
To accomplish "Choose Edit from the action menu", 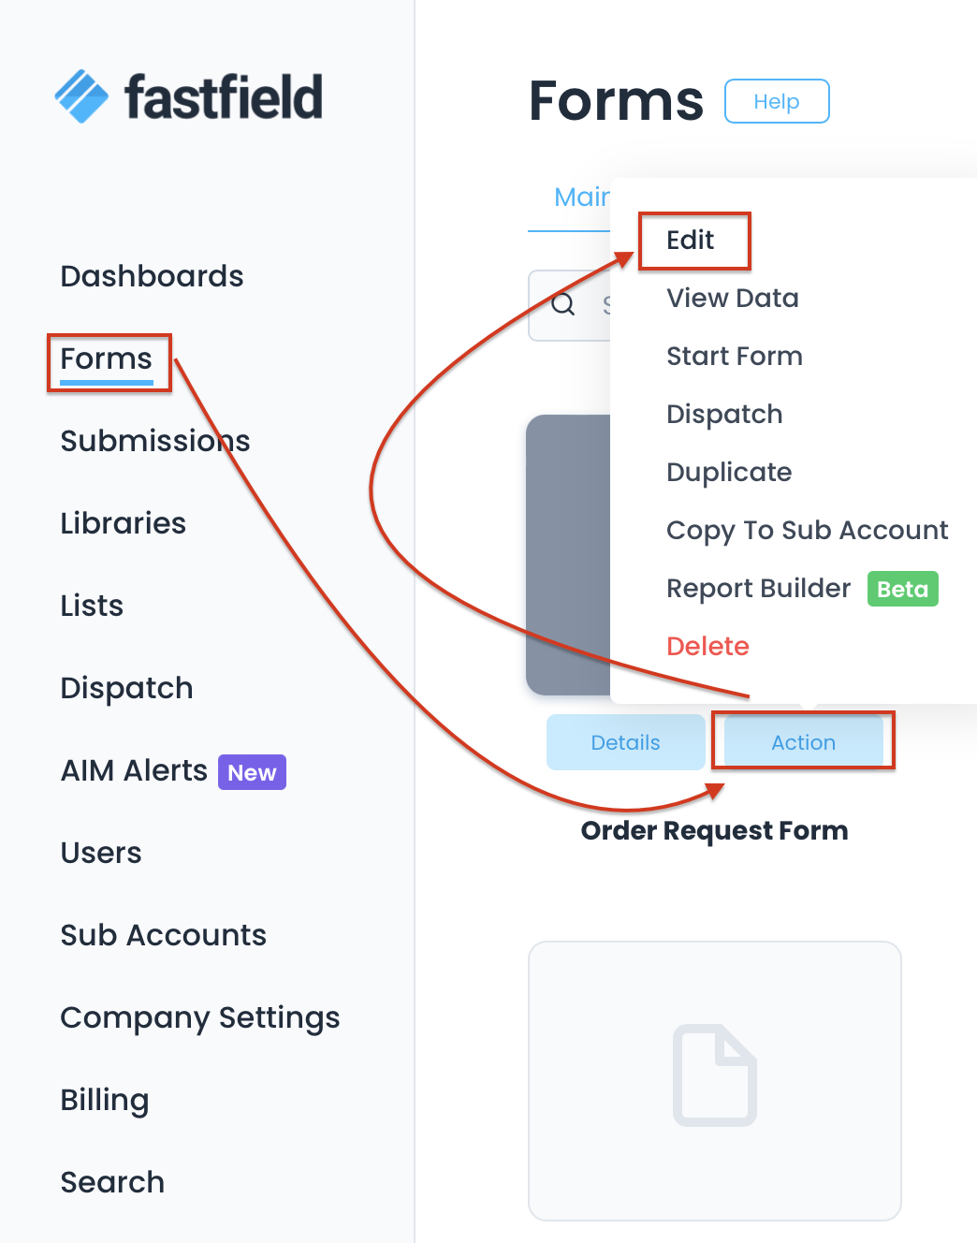I will (x=691, y=241).
